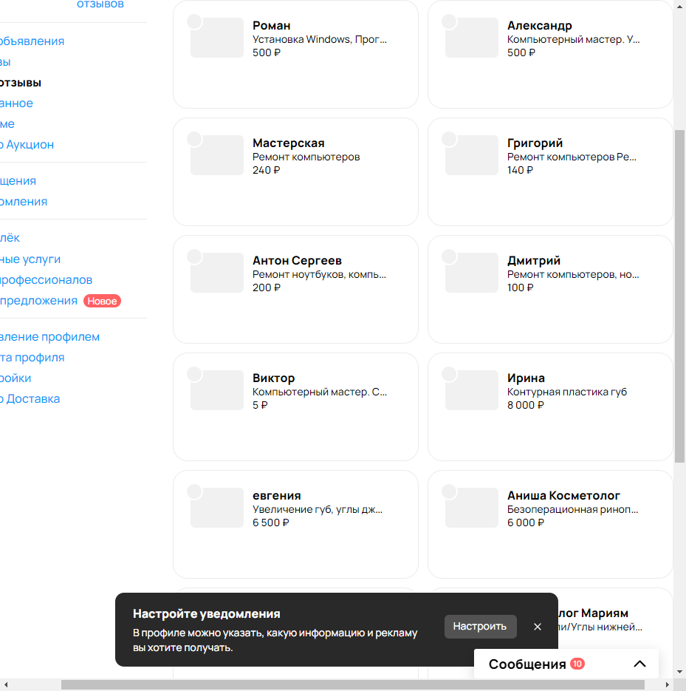Click the thumbnail on Антон Сергеев's card
Viewport: 686px width, 691px height.
(217, 273)
